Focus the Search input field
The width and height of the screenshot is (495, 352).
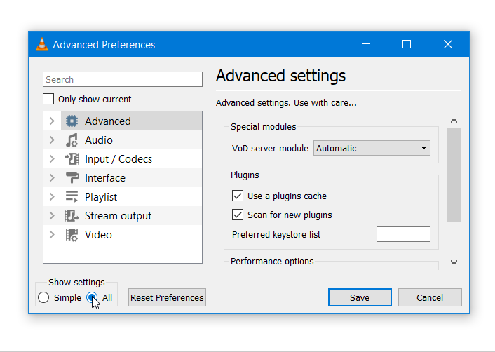tap(123, 79)
